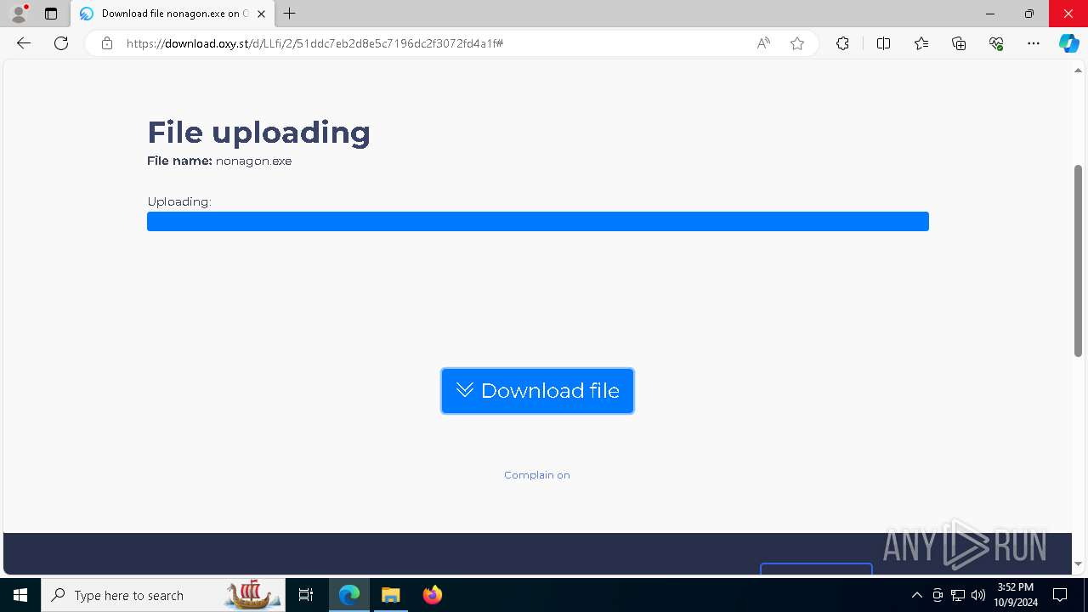The image size is (1088, 612).
Task: Open Settings and more menu
Action: point(1034,43)
